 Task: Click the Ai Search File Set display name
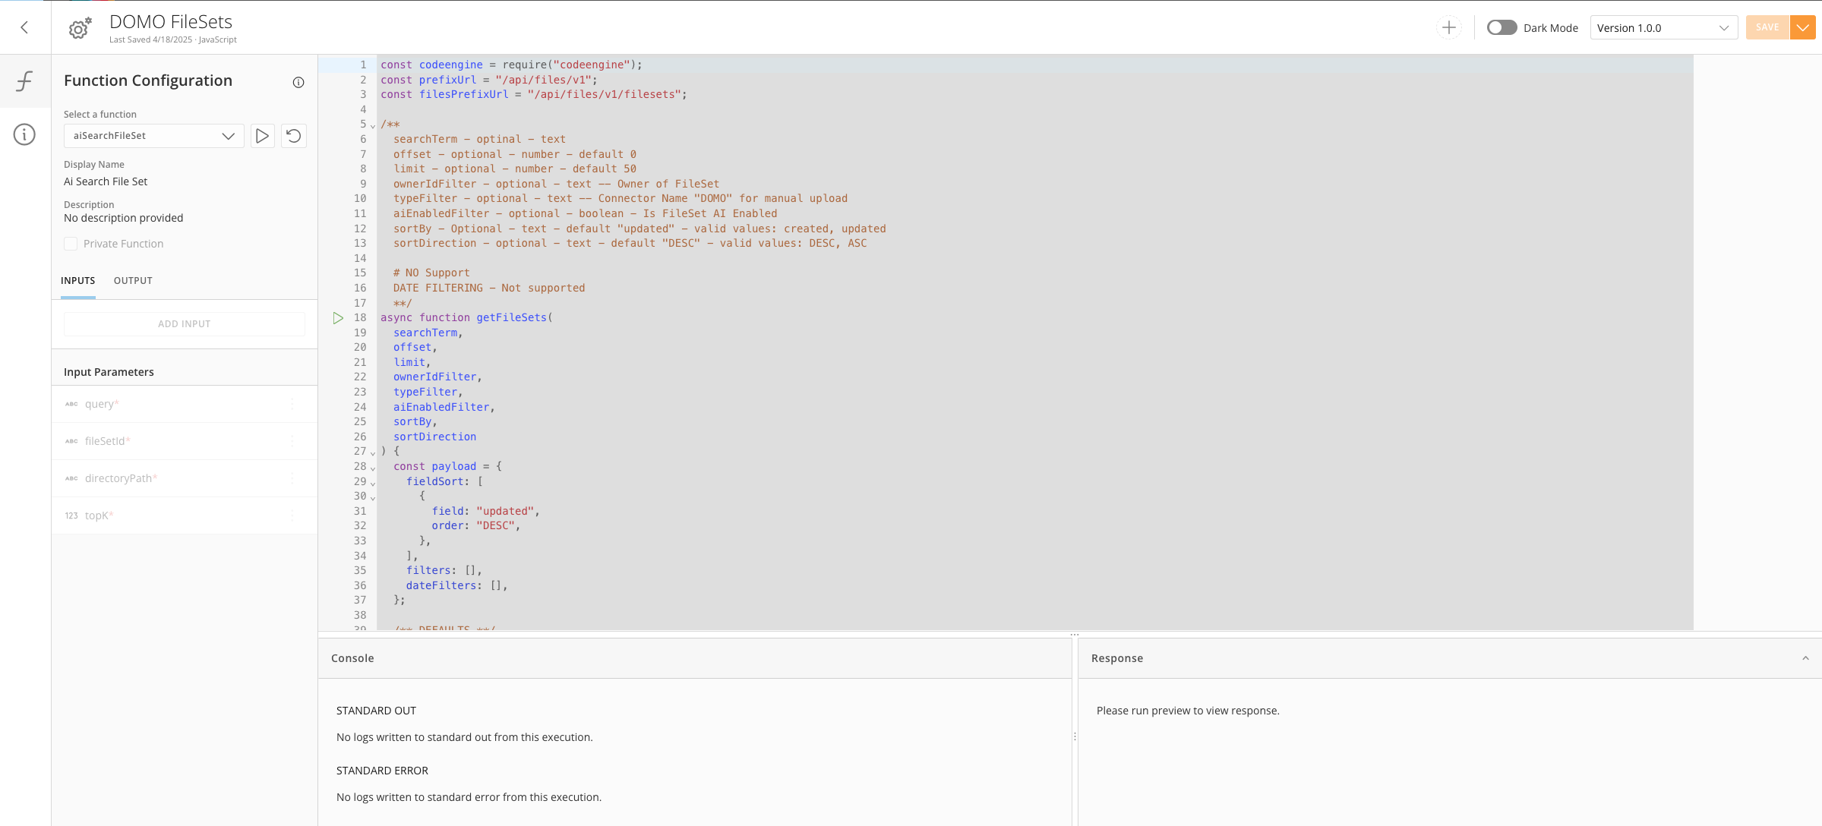(x=106, y=181)
